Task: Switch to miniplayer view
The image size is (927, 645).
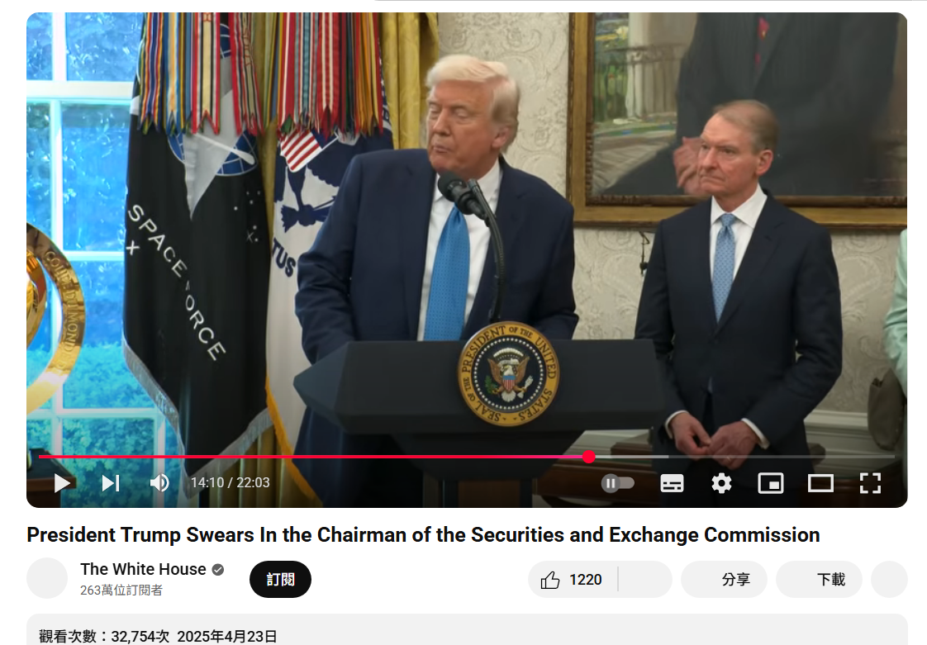Action: pyautogui.click(x=771, y=483)
